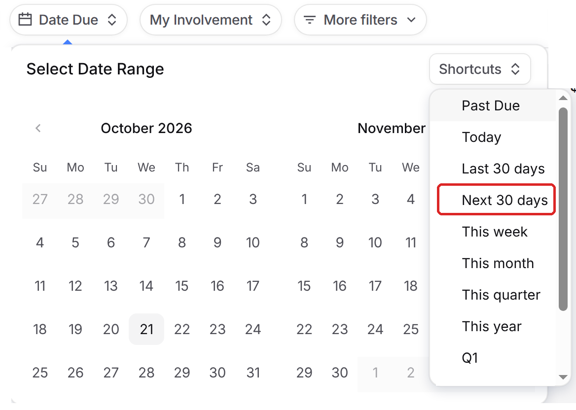Select This quarter shortcut
The height and width of the screenshot is (410, 576).
493,295
